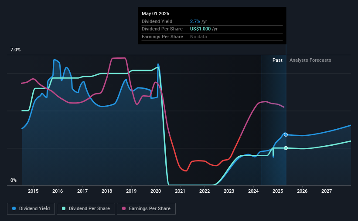This screenshot has height=221, width=358.
Task: Click the No data earnings value
Action: 198,37
